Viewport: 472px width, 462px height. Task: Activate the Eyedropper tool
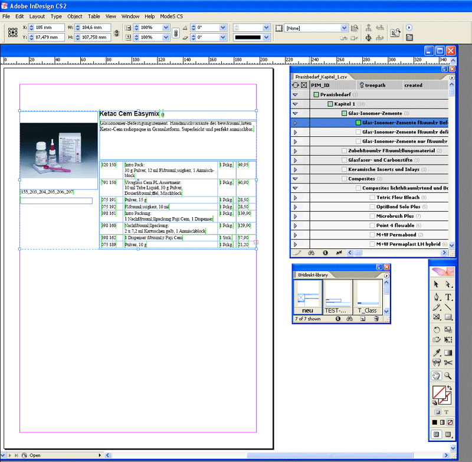click(437, 352)
